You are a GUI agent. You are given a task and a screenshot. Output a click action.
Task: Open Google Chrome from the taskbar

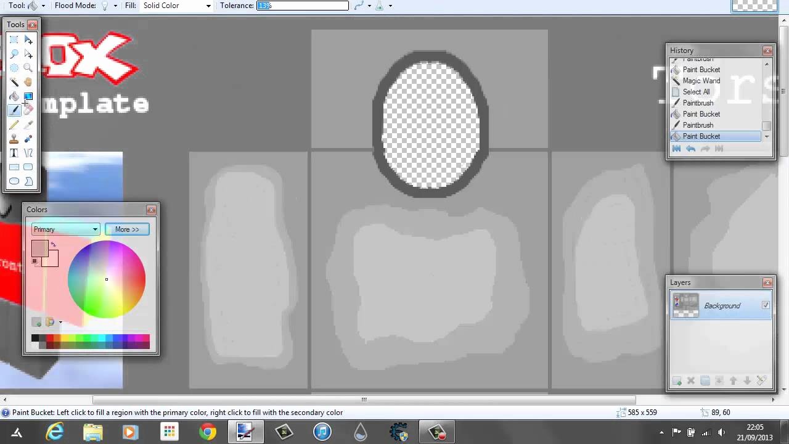point(208,432)
